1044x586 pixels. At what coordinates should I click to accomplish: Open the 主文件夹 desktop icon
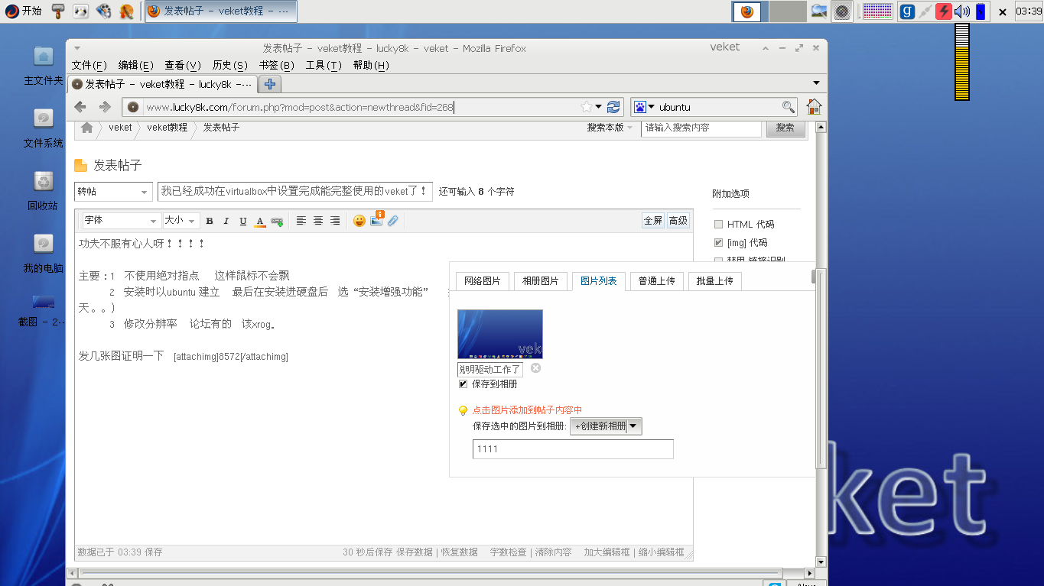[x=44, y=66]
